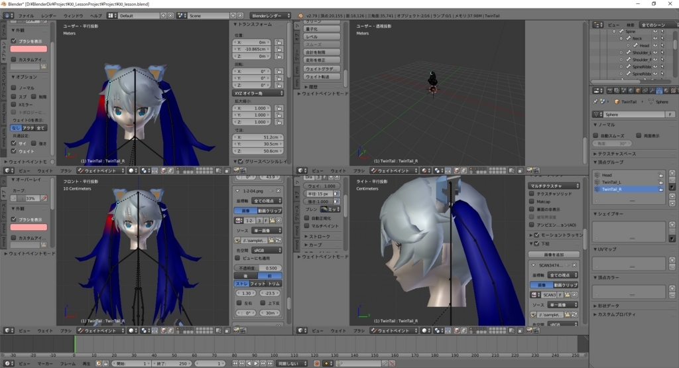Image resolution: width=679 pixels, height=368 pixels.
Task: Click the delete scene X icon next to Scene
Action: pos(240,16)
